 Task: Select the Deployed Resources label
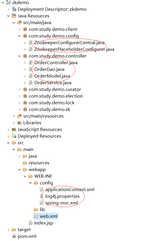pyautogui.click(x=39, y=136)
